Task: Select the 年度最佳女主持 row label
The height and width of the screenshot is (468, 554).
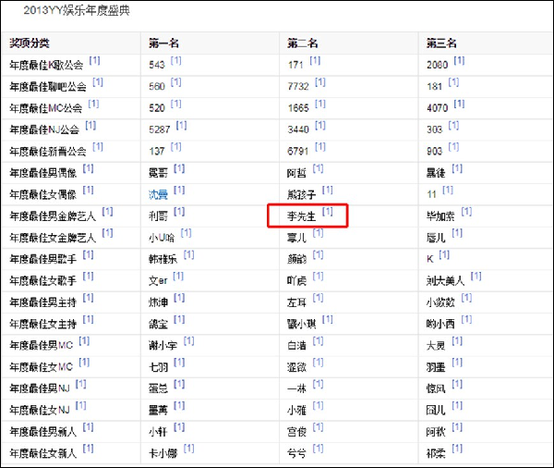Action: 43,324
